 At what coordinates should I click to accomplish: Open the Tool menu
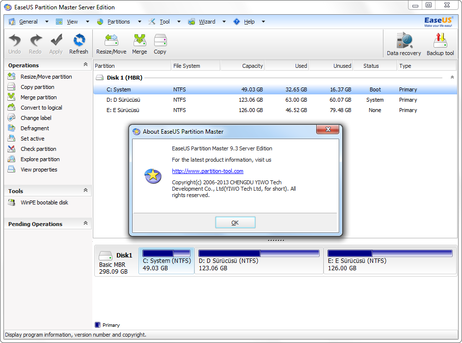pyautogui.click(x=164, y=22)
